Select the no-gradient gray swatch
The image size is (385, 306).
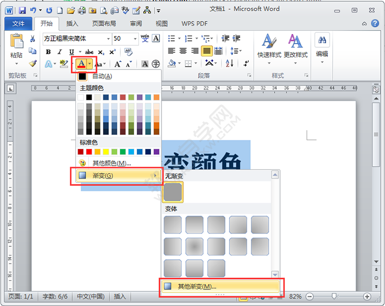(173, 192)
